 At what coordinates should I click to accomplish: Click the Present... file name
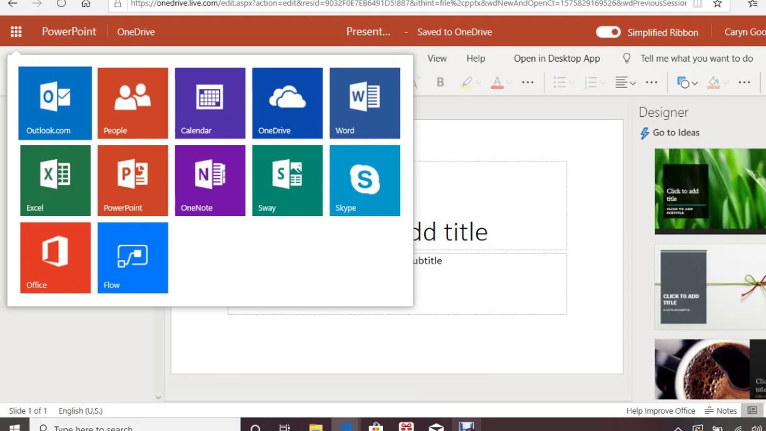368,32
